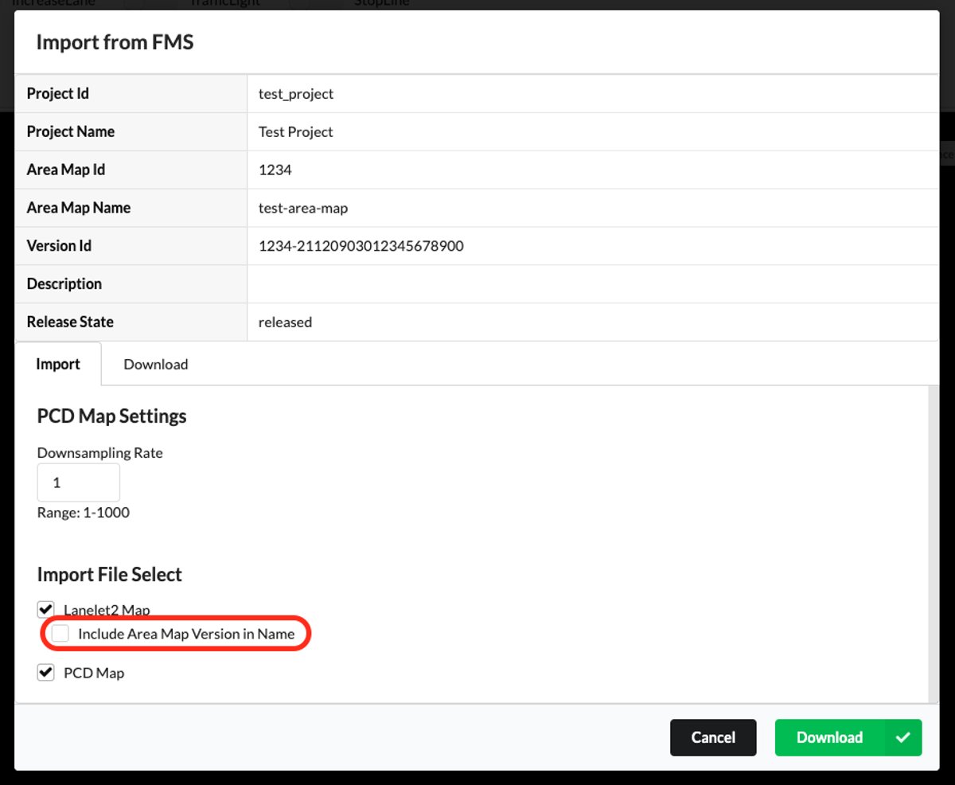Click the Area Map Id value 1234

coord(275,170)
